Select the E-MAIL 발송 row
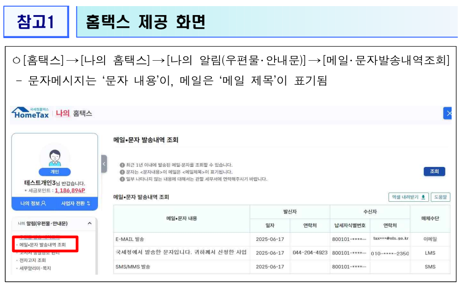This screenshot has width=462, height=285. coord(282,239)
